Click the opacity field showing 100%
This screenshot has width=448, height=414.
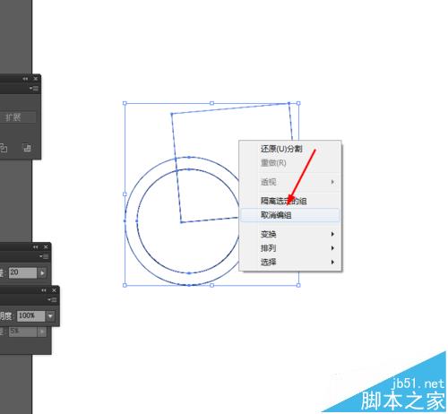(30, 315)
